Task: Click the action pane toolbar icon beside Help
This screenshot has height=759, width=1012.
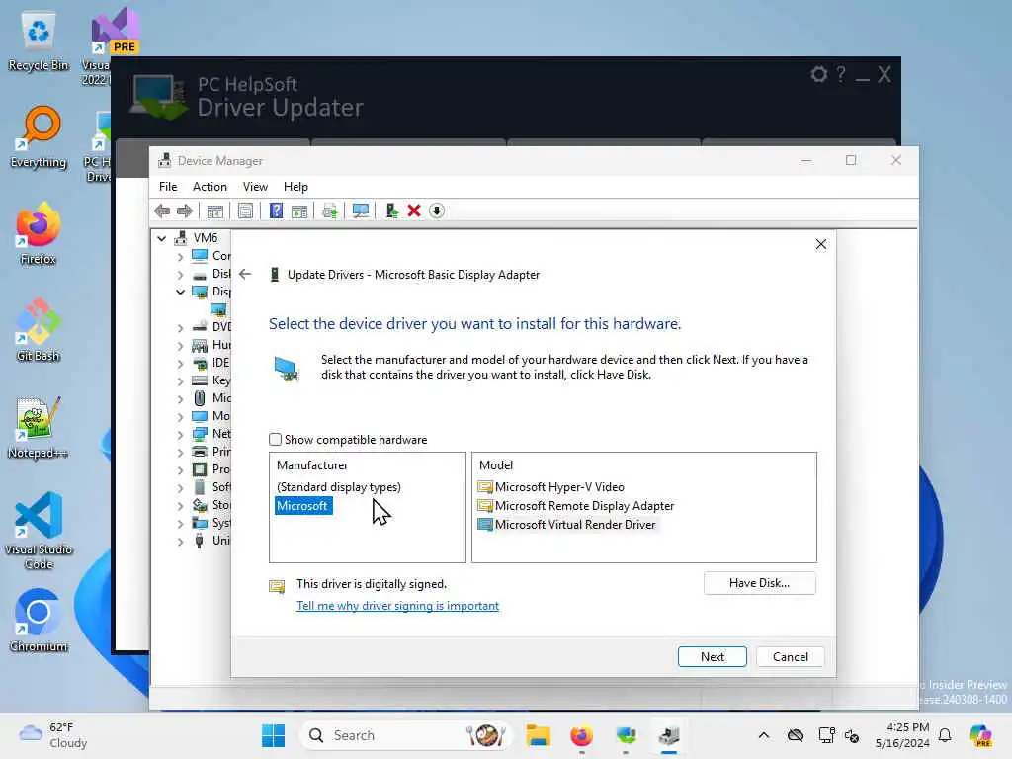Action: tap(299, 211)
